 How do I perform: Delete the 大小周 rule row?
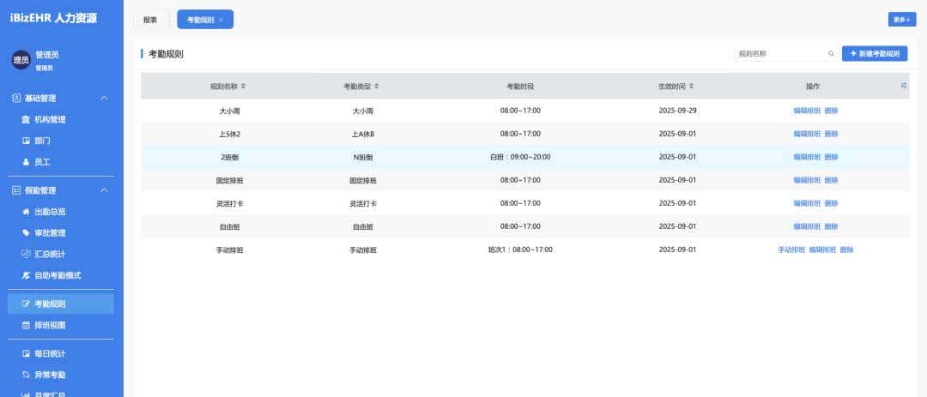831,111
